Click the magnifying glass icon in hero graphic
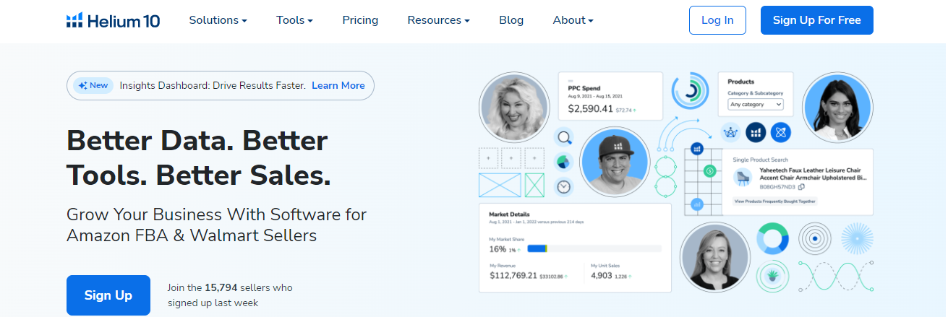948x317 pixels. (x=564, y=137)
